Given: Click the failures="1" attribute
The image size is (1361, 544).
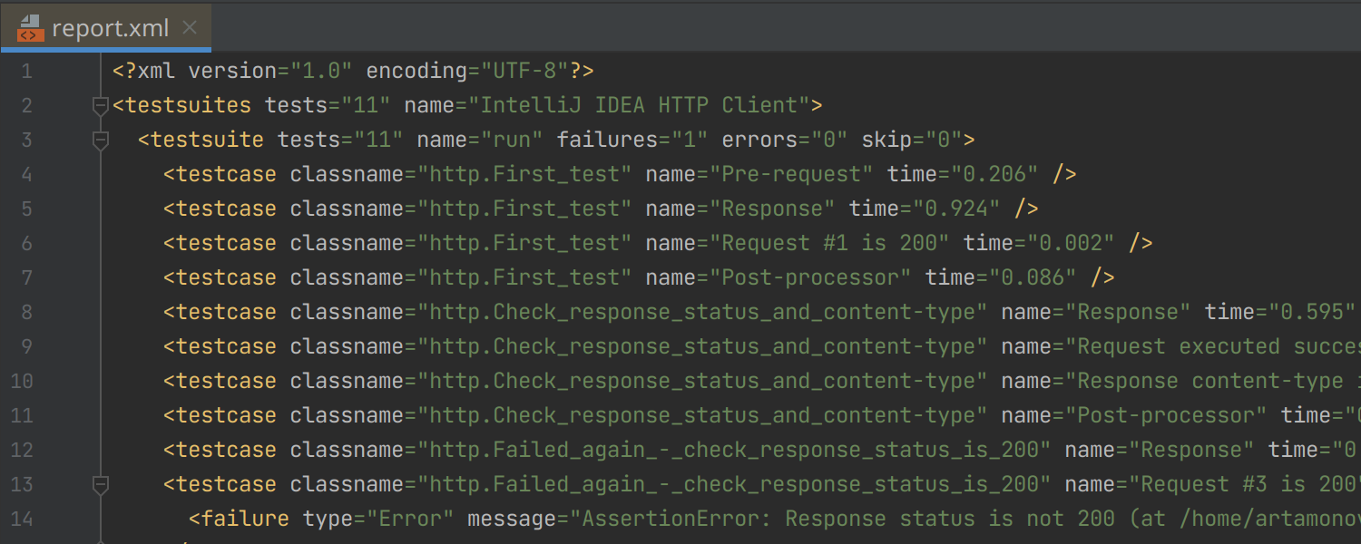Looking at the screenshot, I should [x=632, y=141].
